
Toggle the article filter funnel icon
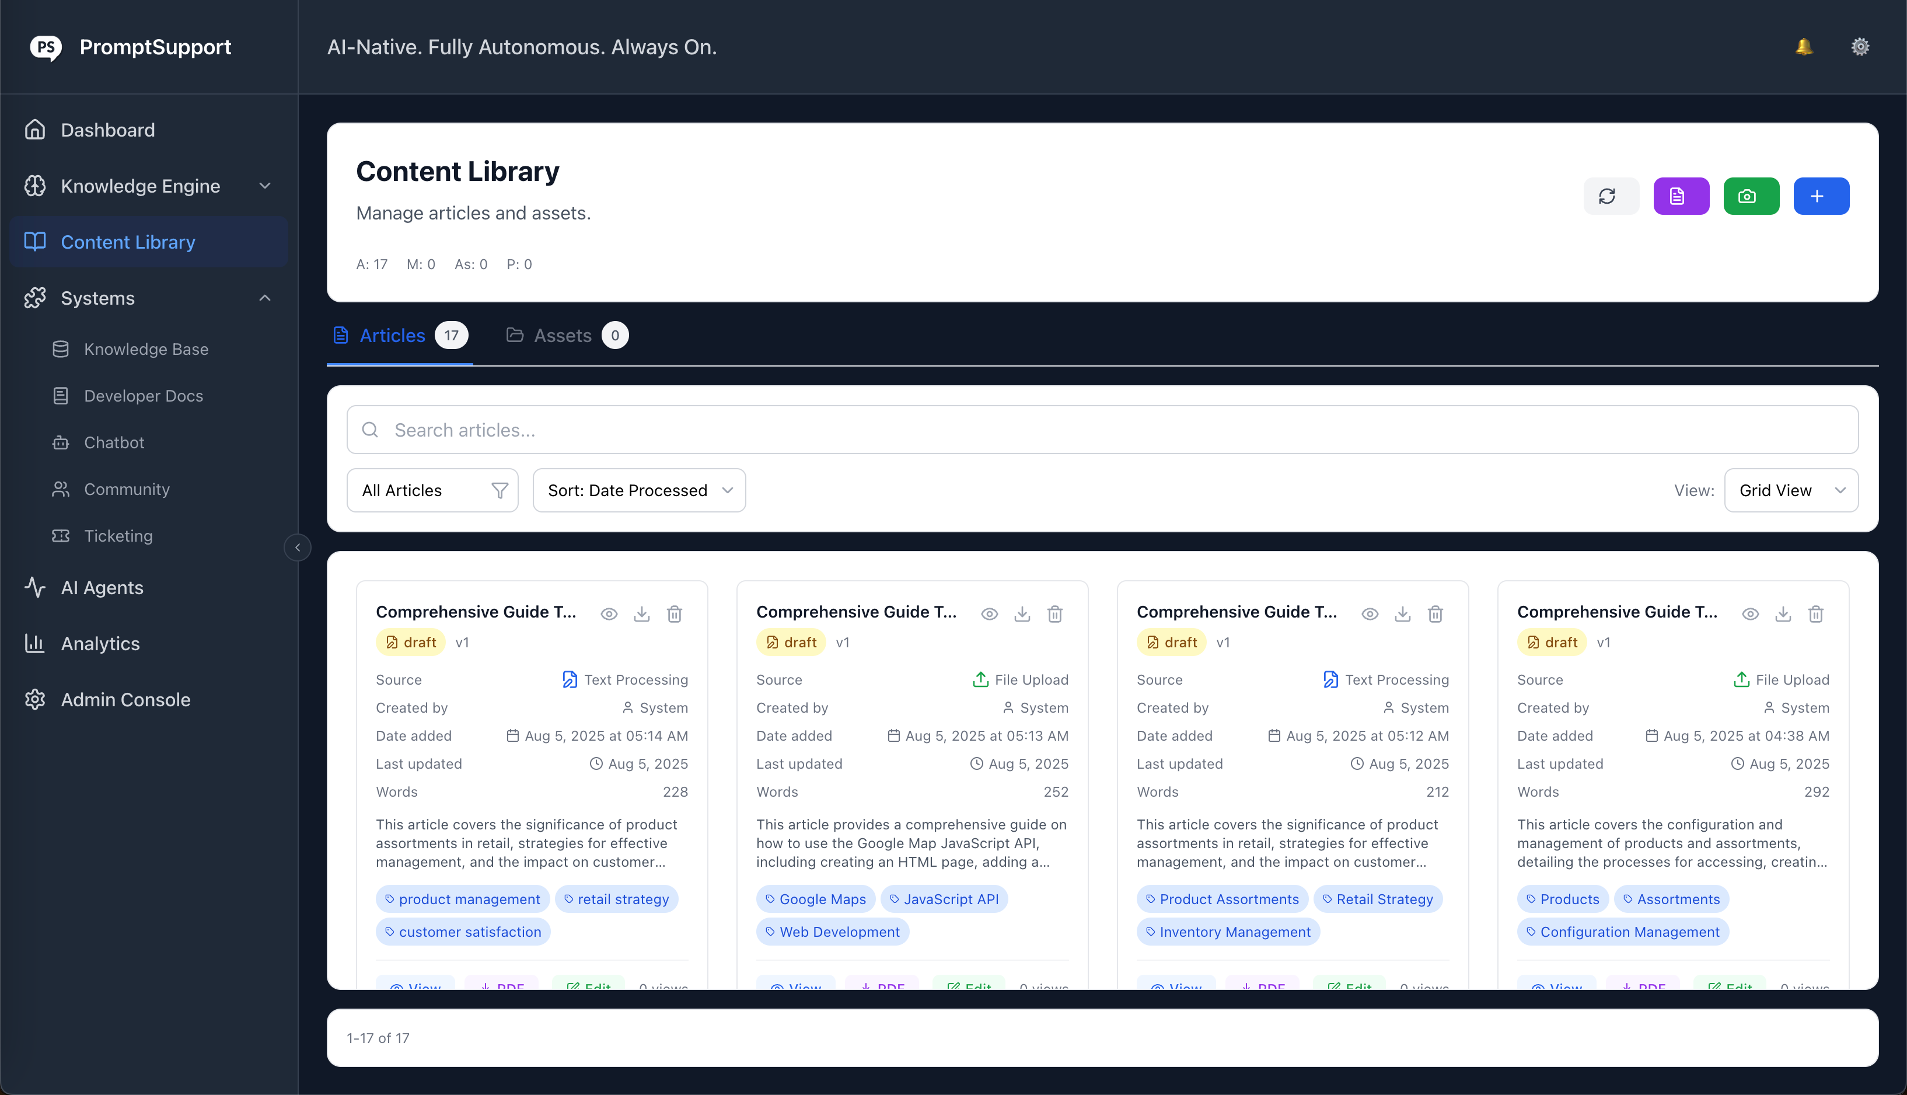point(499,490)
